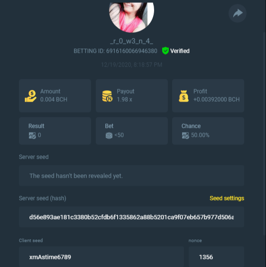Click the vertical scrollbar on right edge
This screenshot has height=267, width=266.
point(265,133)
